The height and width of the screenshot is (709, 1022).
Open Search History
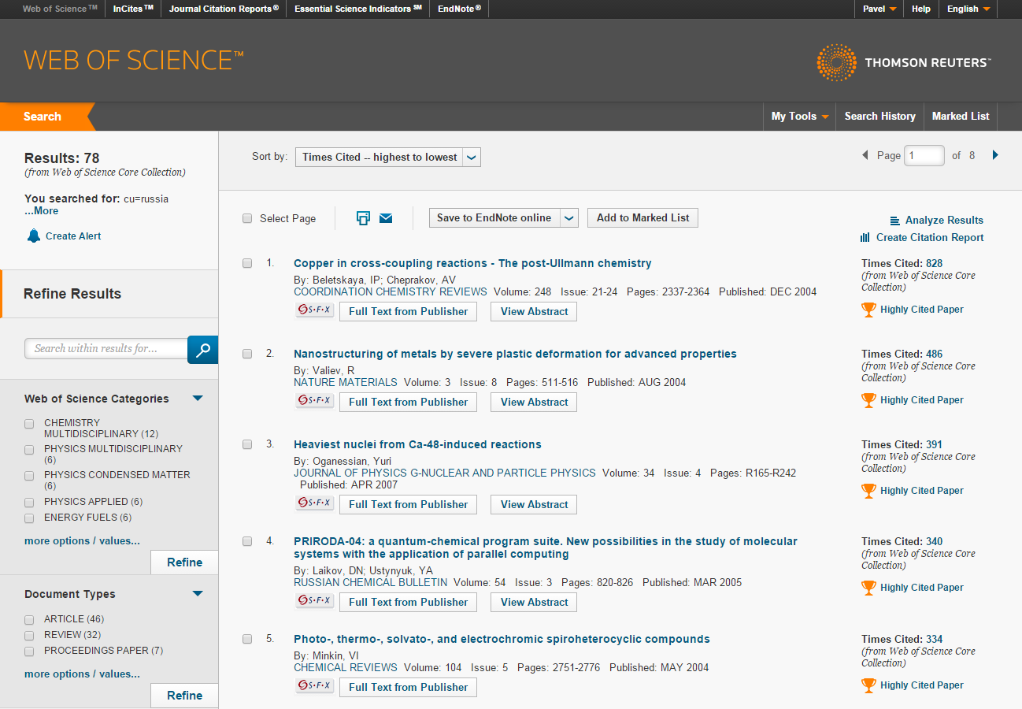point(879,116)
